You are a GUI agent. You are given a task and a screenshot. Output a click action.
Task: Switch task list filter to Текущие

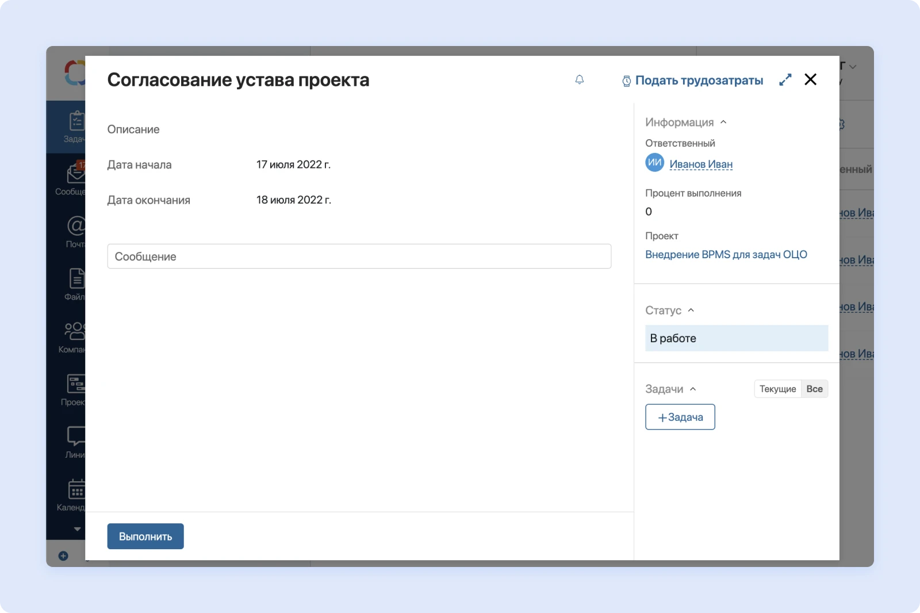(777, 389)
